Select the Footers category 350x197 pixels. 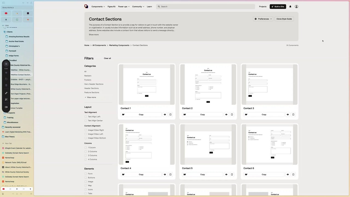(x=88, y=80)
